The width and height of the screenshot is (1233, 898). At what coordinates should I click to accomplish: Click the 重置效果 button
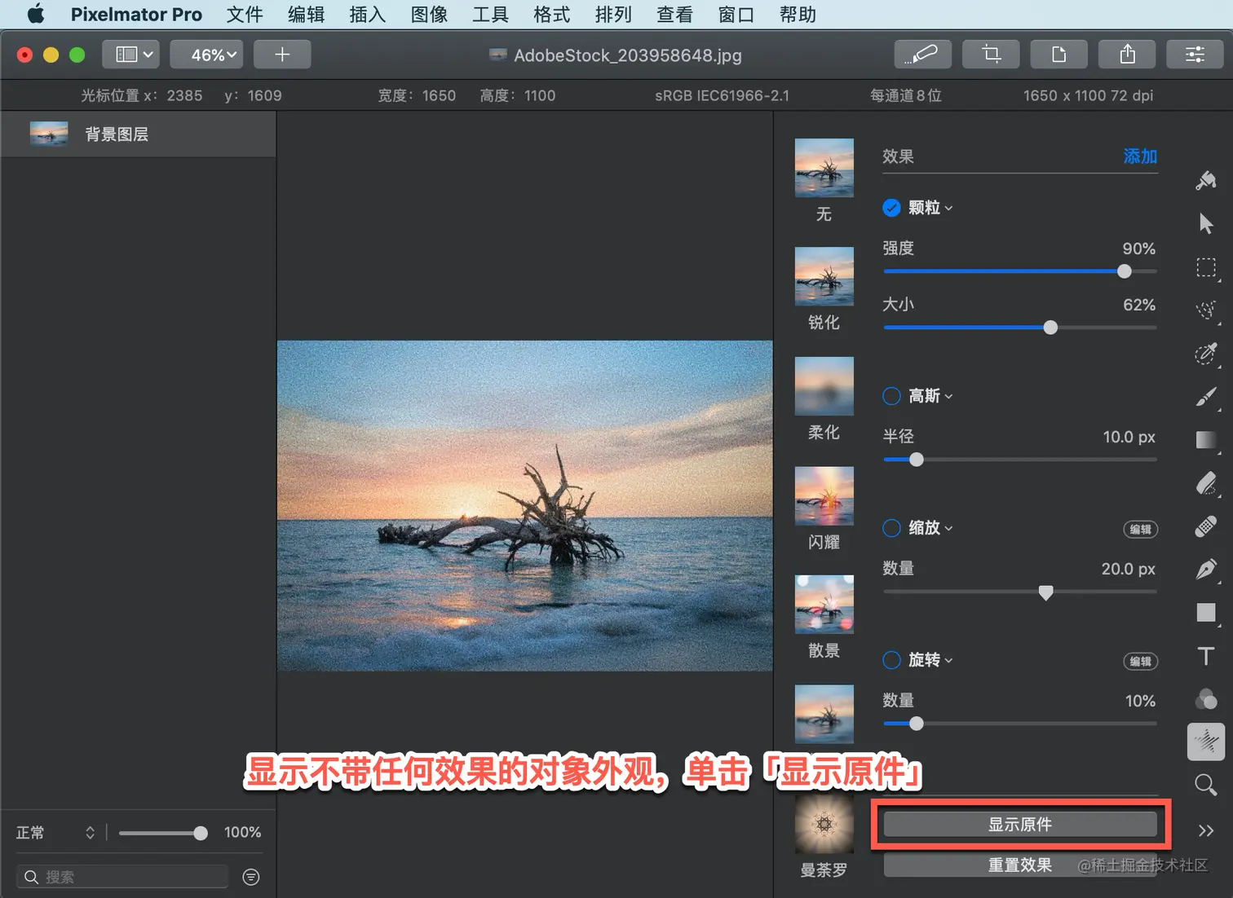click(x=1020, y=865)
